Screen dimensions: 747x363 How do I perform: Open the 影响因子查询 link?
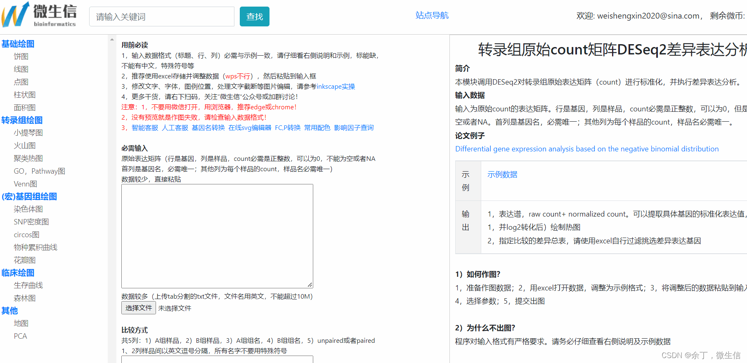point(354,128)
